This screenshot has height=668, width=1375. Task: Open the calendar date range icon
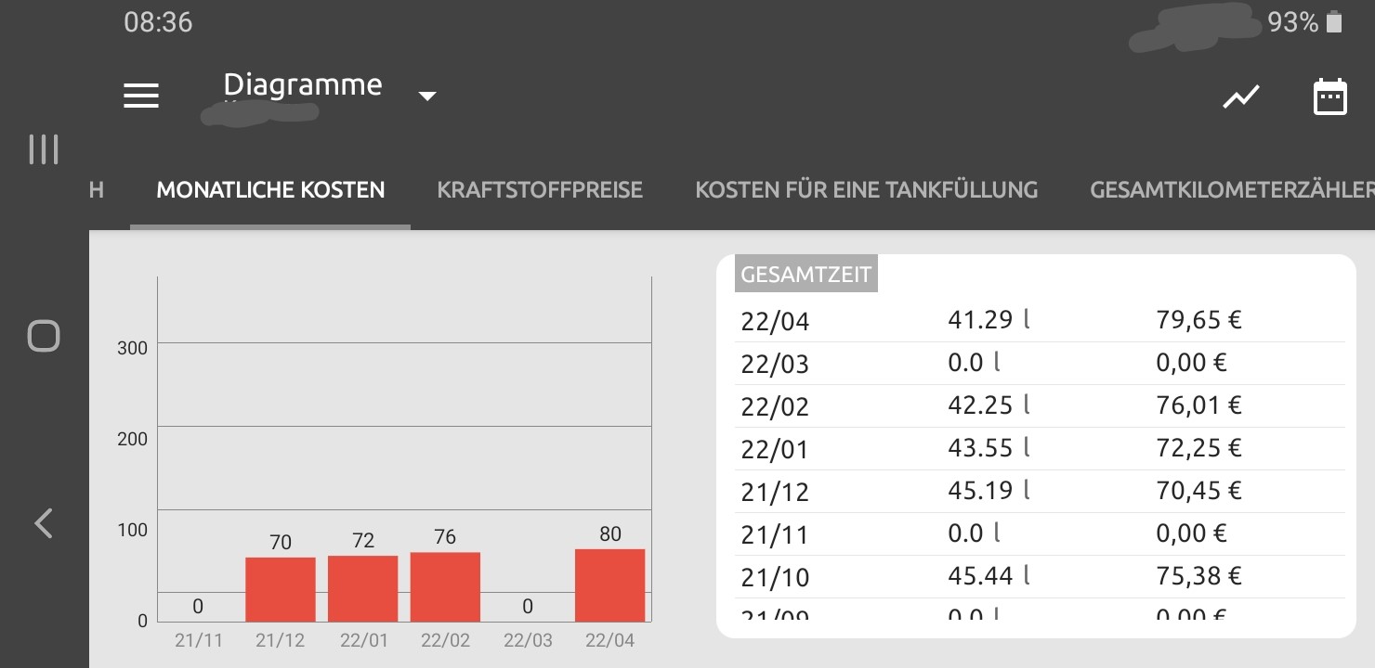[1329, 96]
